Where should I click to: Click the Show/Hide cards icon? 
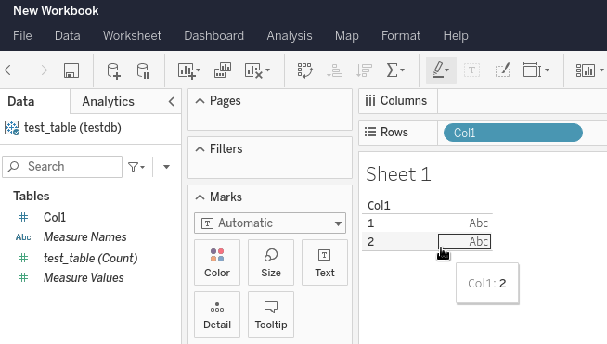(x=586, y=70)
